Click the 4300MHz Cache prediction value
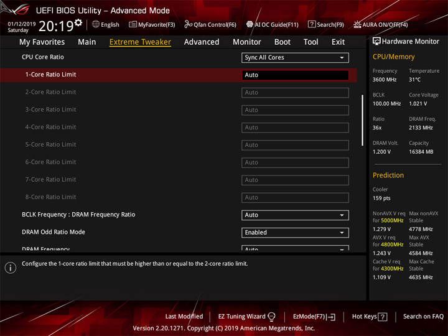This screenshot has height=336, width=448. click(x=392, y=269)
